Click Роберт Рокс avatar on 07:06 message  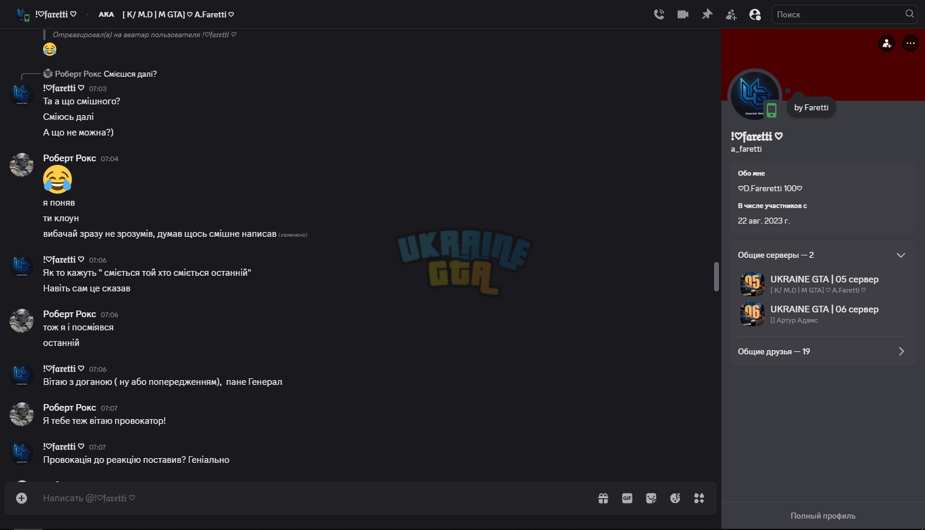click(x=22, y=321)
